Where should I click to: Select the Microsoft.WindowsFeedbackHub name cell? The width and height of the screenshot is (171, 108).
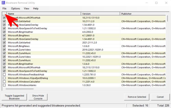click(x=26, y=74)
